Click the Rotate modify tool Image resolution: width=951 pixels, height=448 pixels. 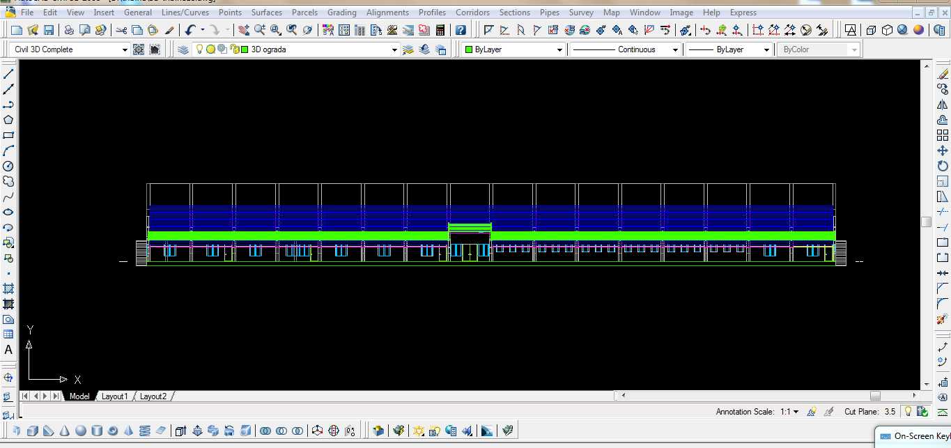tap(943, 166)
